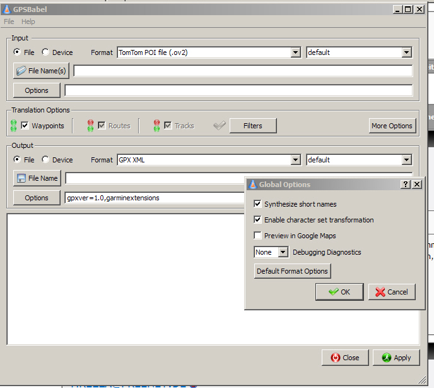
Task: Enable Preview in Google Maps checkbox
Action: click(257, 236)
